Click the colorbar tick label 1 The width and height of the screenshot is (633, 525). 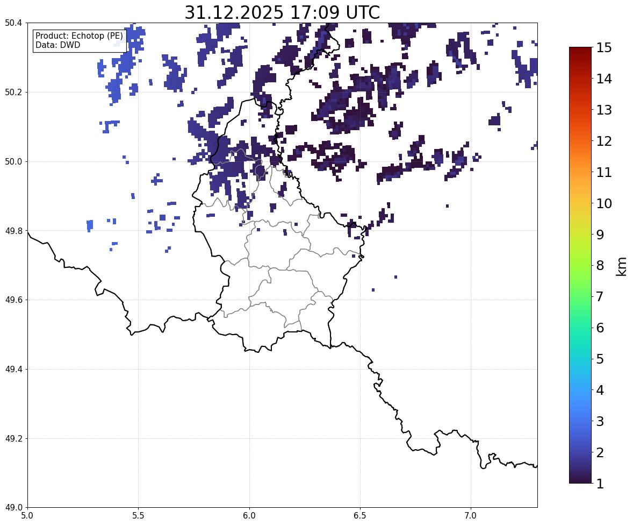[x=600, y=484]
